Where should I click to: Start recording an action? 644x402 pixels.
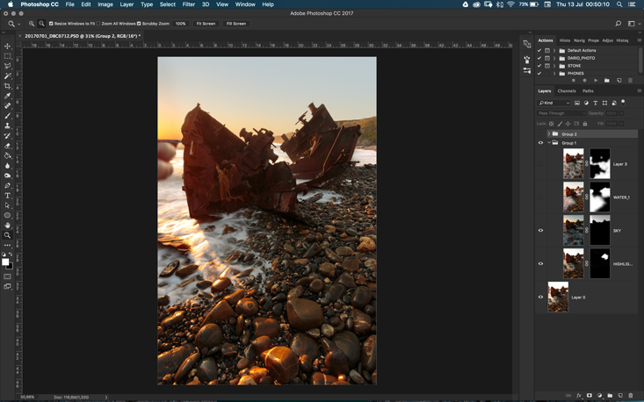(x=584, y=81)
